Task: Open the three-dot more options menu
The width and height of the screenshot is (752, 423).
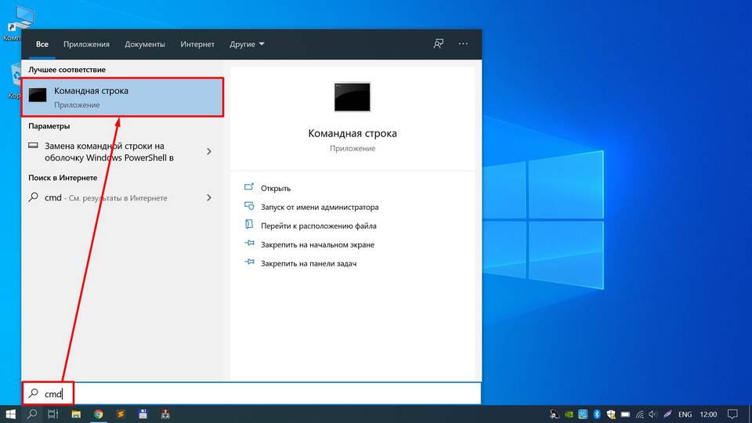Action: 463,44
